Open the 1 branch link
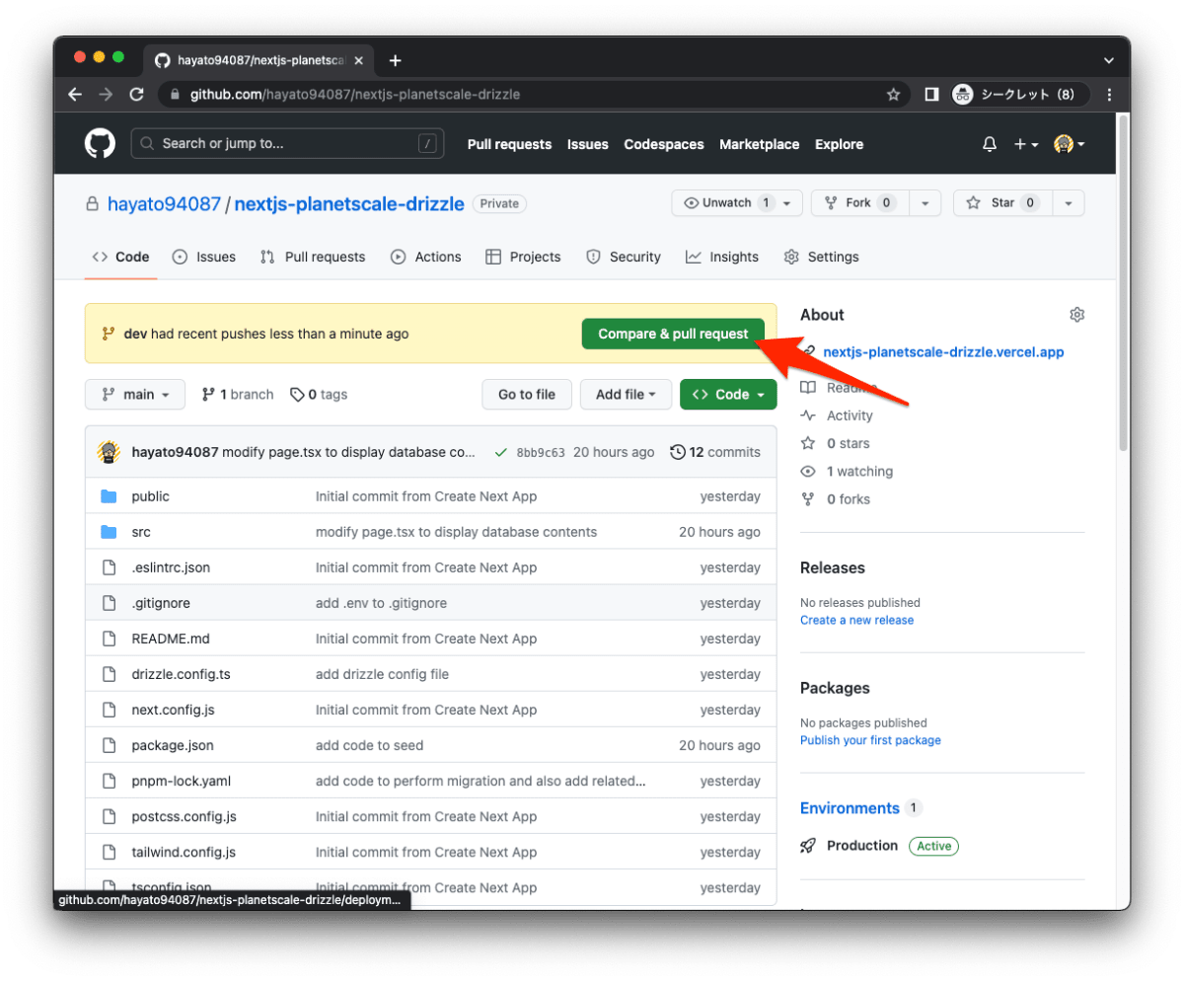The width and height of the screenshot is (1184, 981). click(238, 395)
